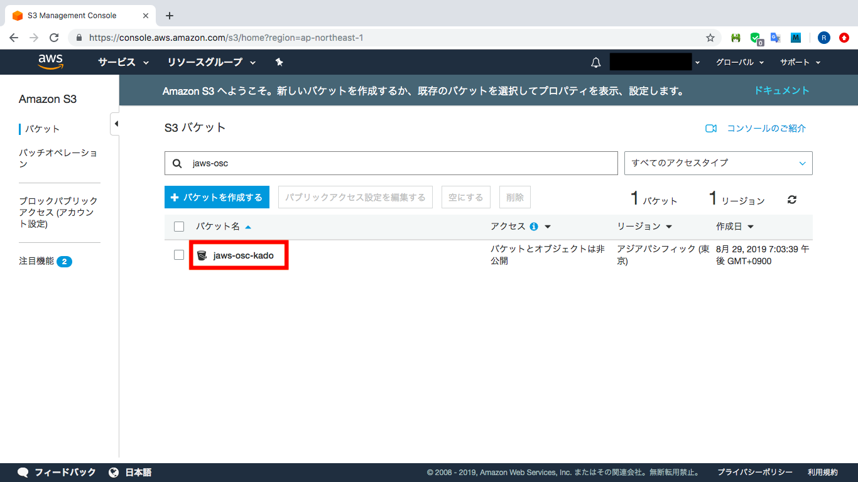This screenshot has width=858, height=482.
Task: Open the サービス dropdown menu
Action: point(123,62)
